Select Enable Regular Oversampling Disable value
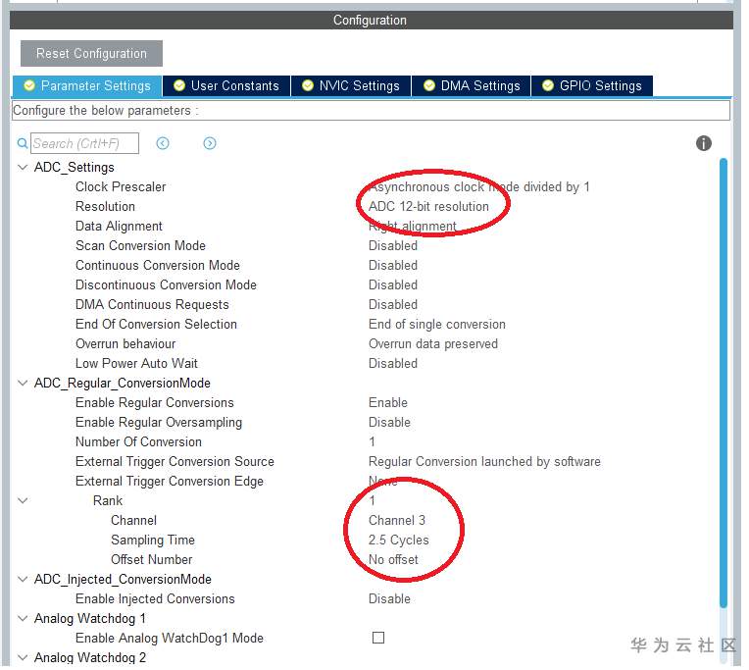This screenshot has height=670, width=749. pyautogui.click(x=389, y=422)
